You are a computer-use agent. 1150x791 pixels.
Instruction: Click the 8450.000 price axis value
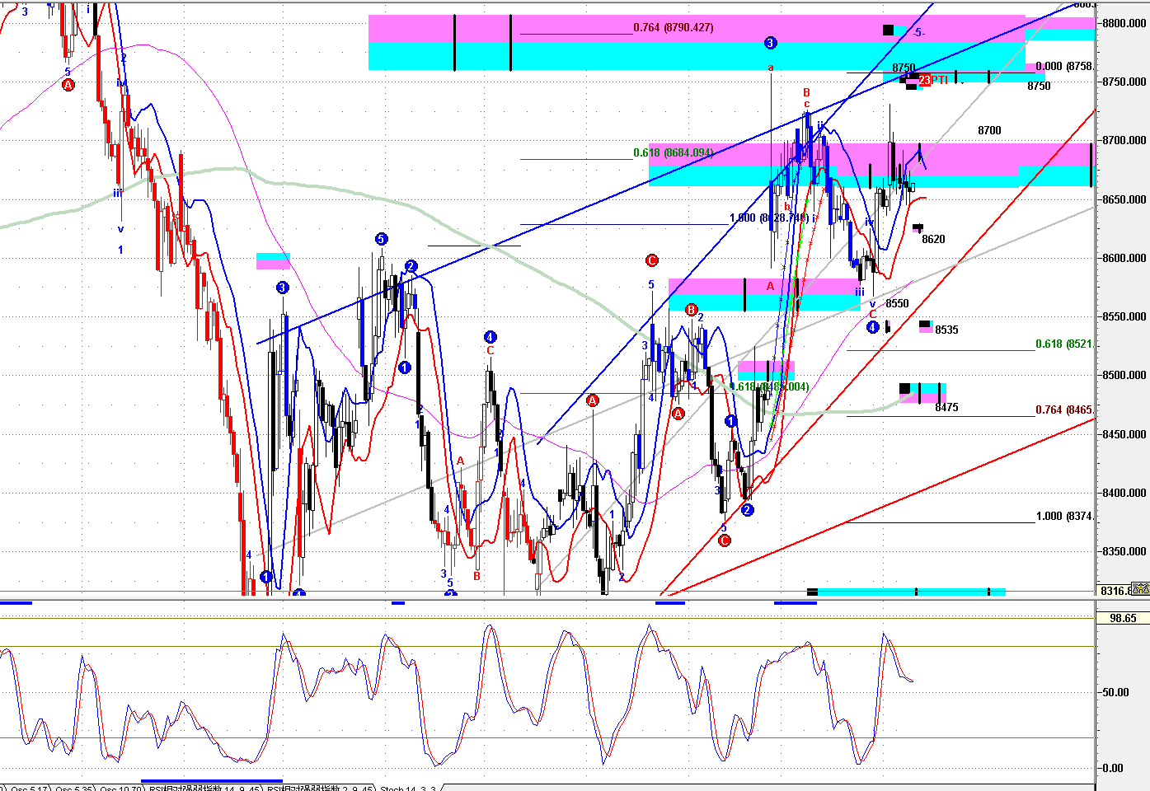[1124, 434]
